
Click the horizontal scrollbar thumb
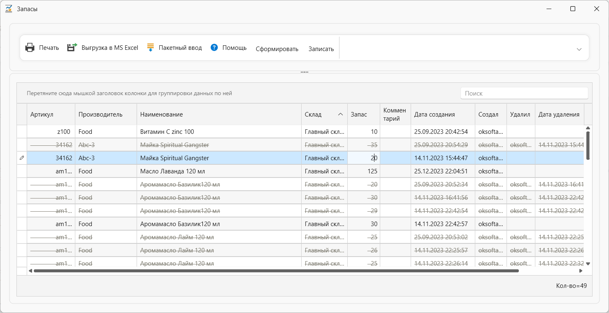[276, 271]
